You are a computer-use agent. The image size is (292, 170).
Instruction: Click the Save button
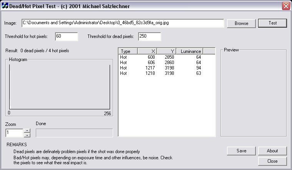tap(241, 151)
